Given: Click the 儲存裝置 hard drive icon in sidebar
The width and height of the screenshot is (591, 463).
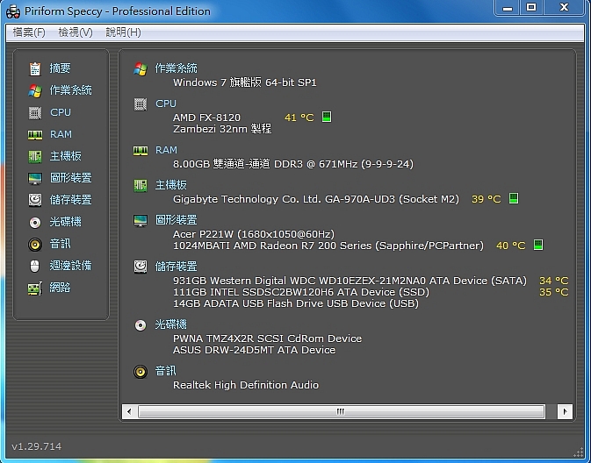Looking at the screenshot, I should coord(35,200).
